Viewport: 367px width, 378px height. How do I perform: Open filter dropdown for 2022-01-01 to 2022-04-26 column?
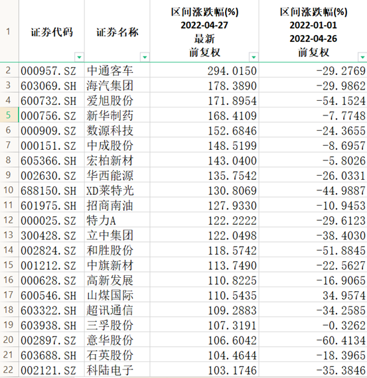pyautogui.click(x=362, y=58)
